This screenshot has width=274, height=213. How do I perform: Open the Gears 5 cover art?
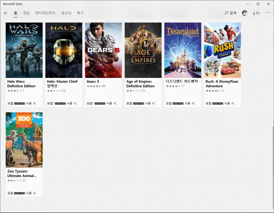point(104,50)
